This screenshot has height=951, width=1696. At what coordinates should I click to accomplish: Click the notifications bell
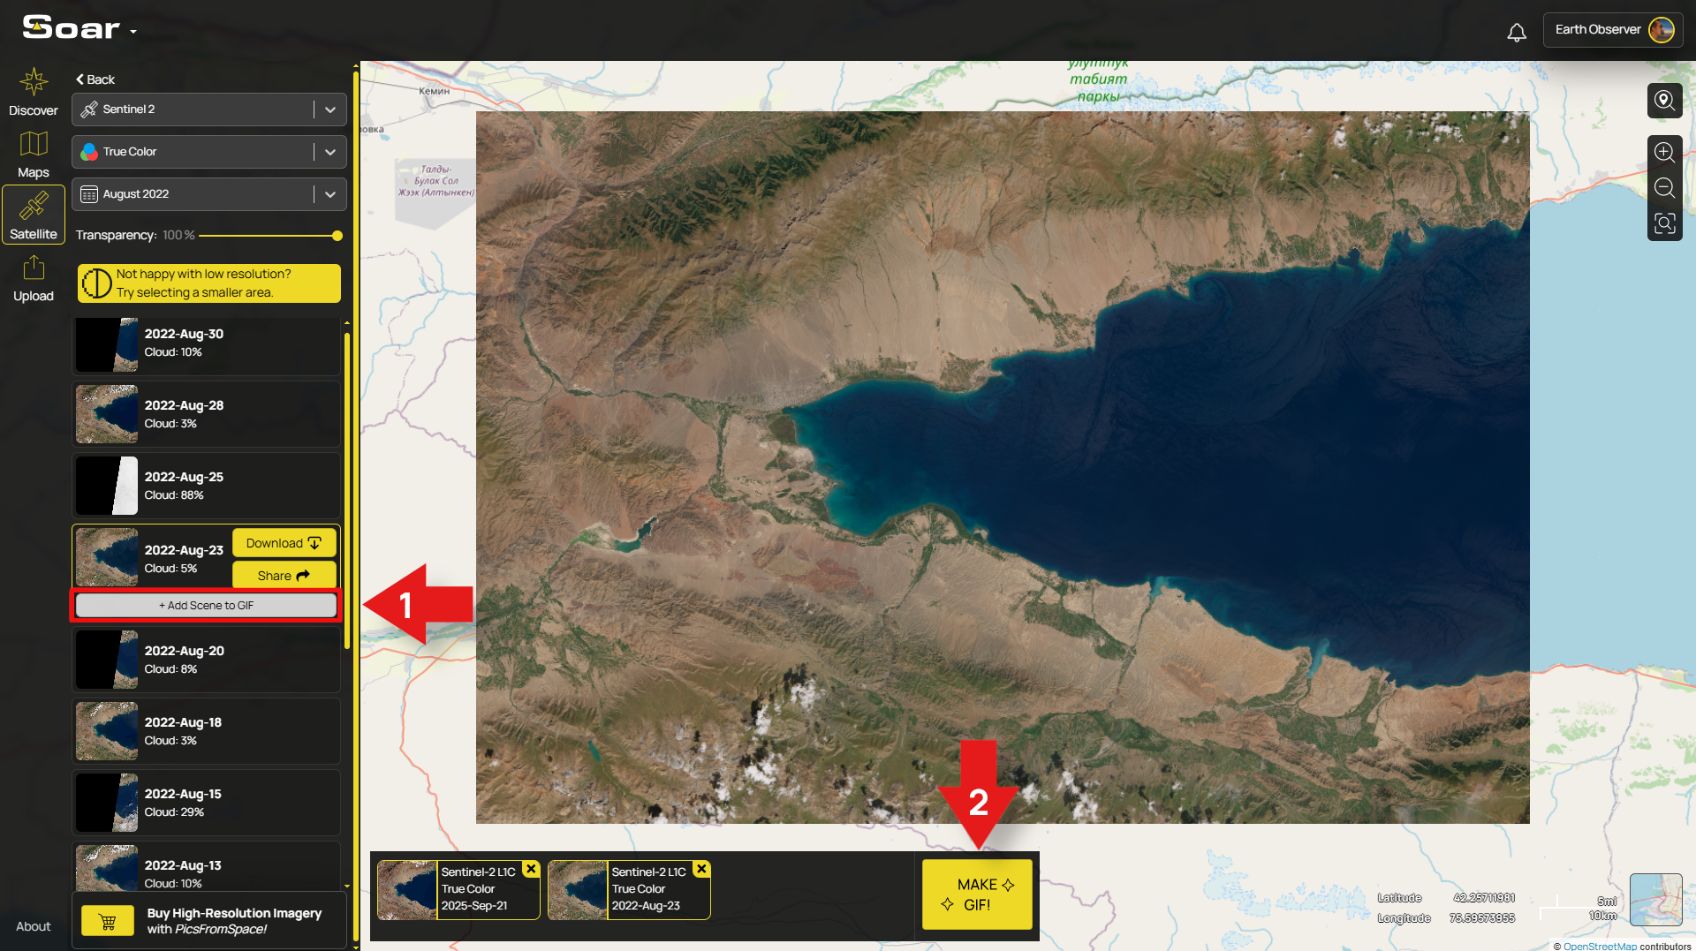coord(1517,31)
